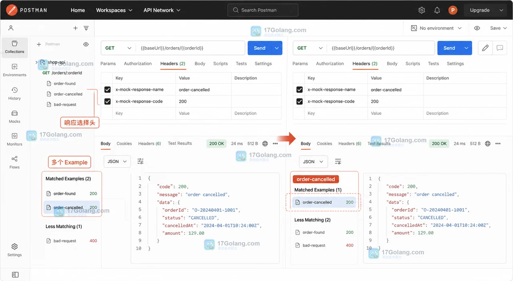Image resolution: width=513 pixels, height=281 pixels.
Task: Go to Home
Action: click(x=78, y=10)
